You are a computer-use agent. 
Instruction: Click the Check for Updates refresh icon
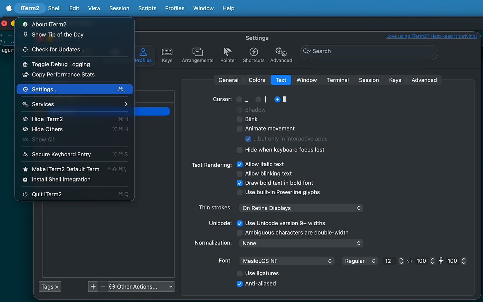[x=25, y=50]
